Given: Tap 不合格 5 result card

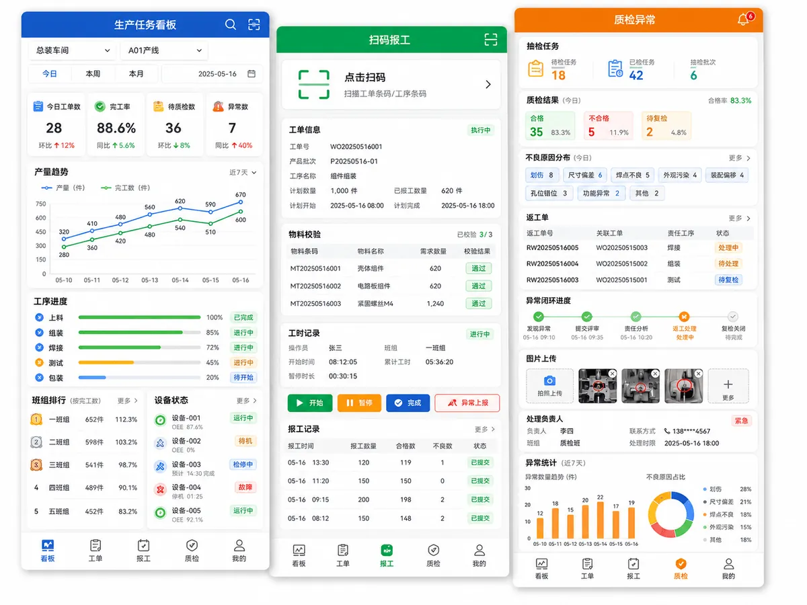Looking at the screenshot, I should 609,126.
